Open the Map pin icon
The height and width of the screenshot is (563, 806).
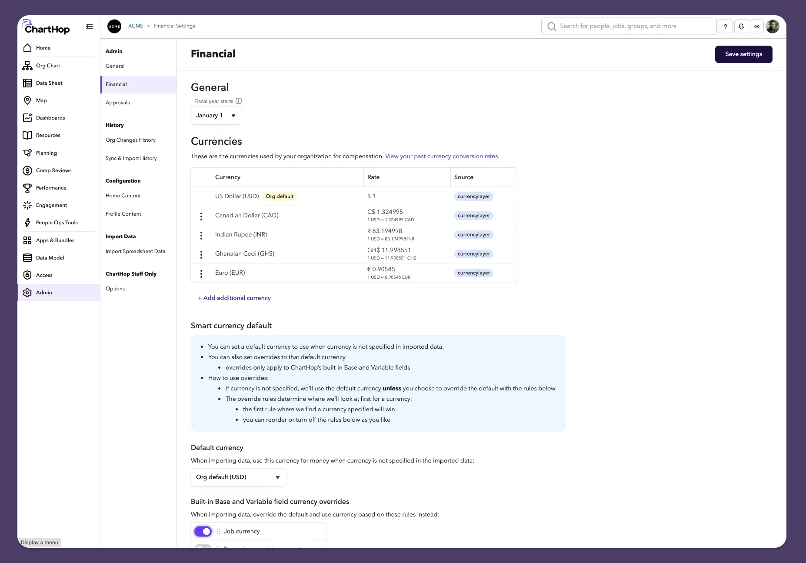(x=27, y=100)
